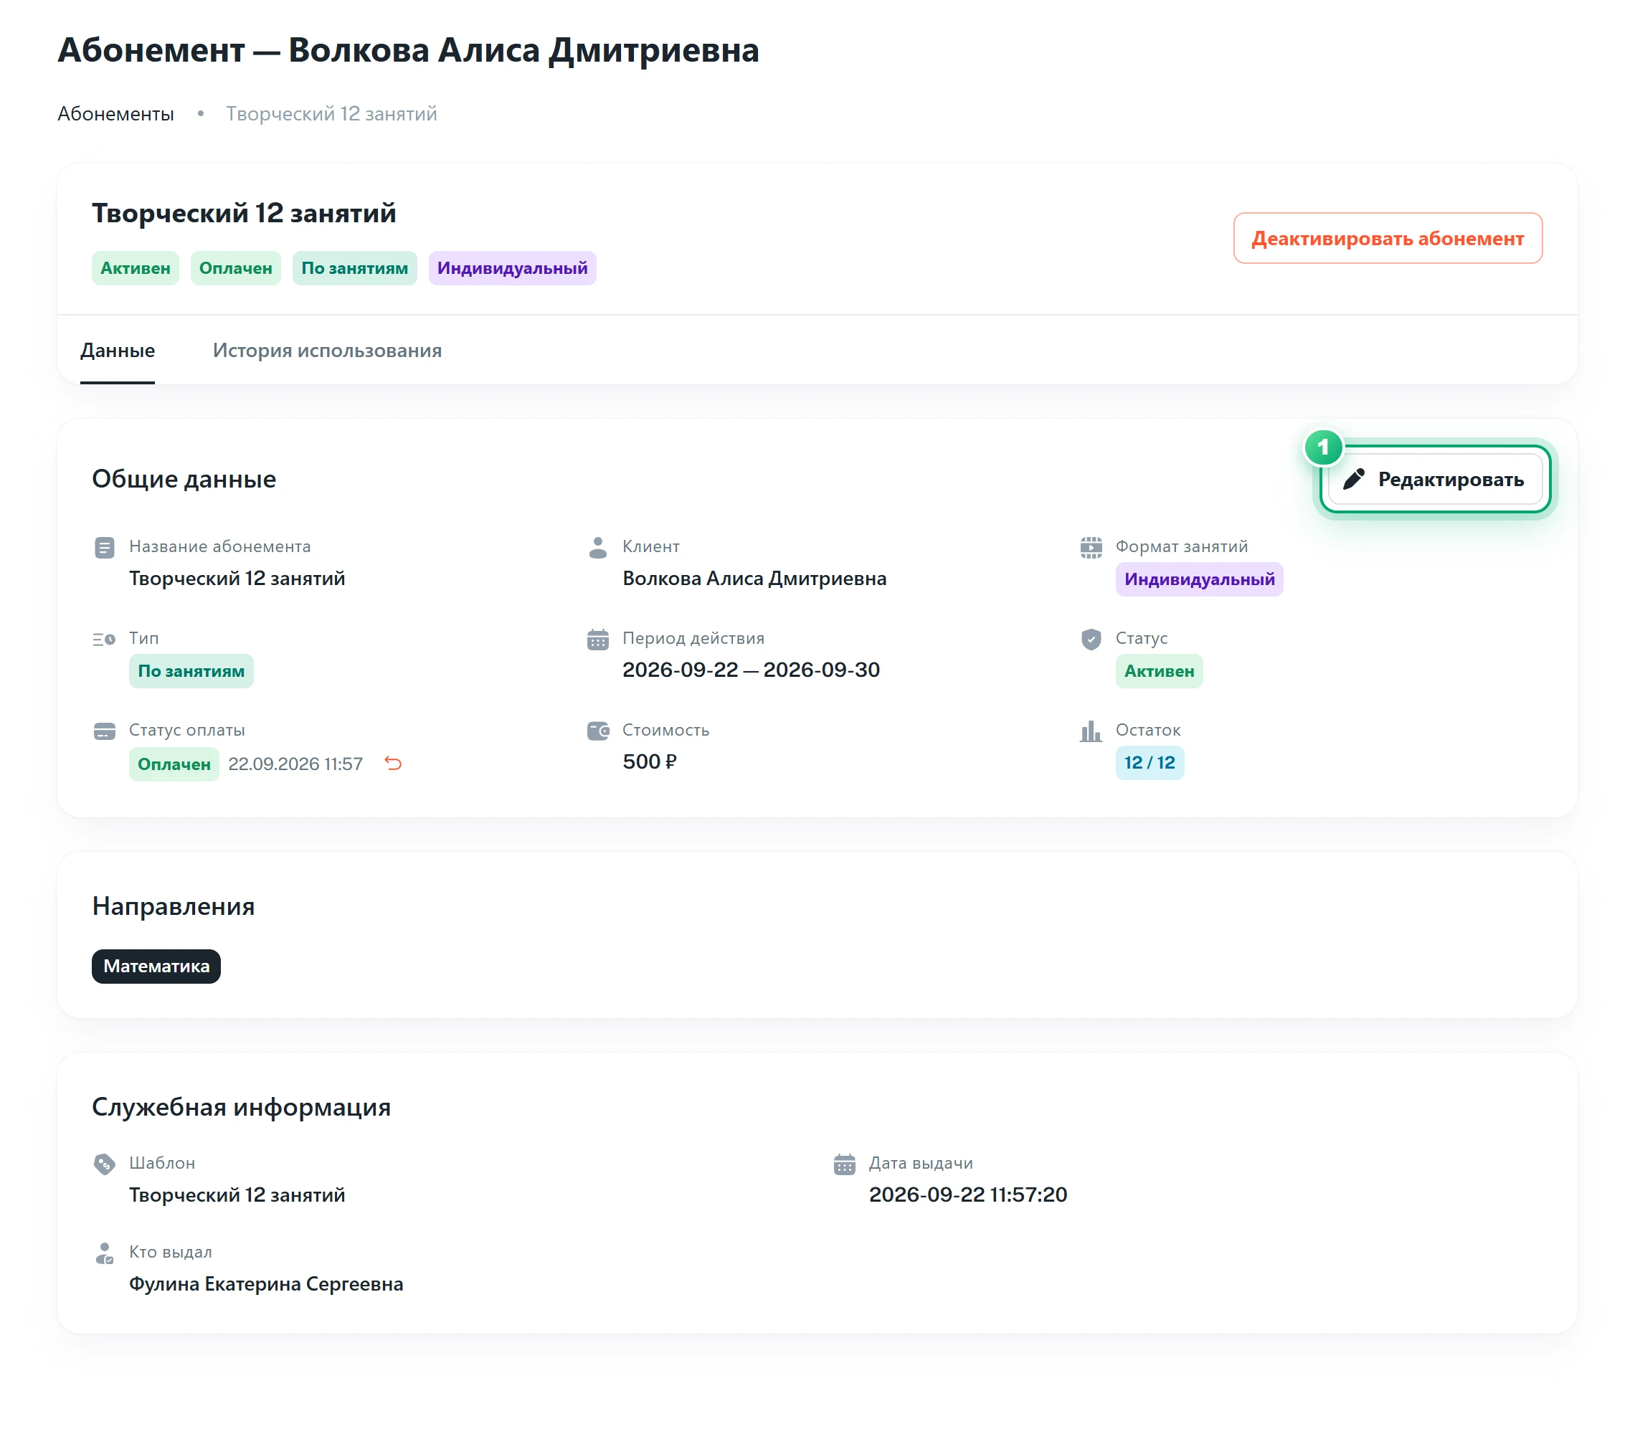Click the Деактивировать абонемент button
1635x1434 pixels.
point(1387,238)
